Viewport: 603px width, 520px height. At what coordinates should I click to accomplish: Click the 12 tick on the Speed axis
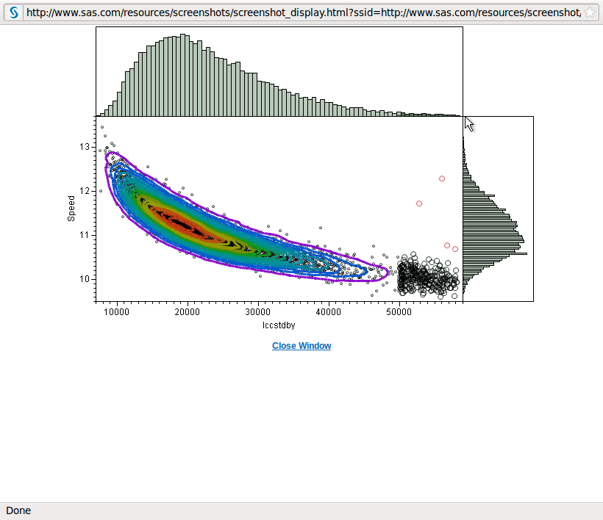pyautogui.click(x=85, y=191)
